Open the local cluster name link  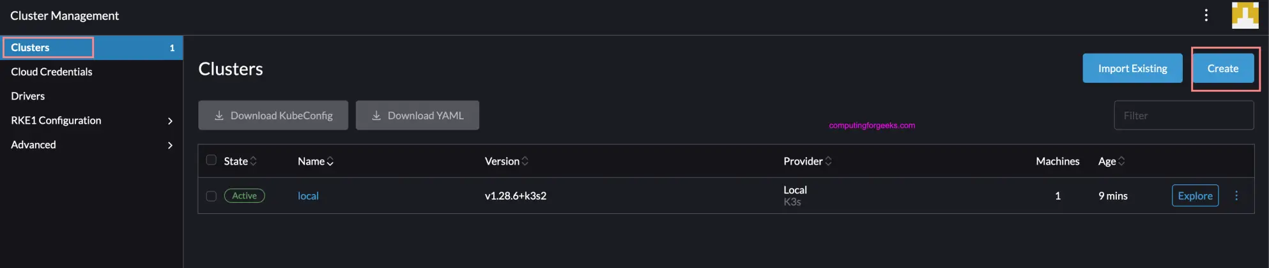(308, 196)
